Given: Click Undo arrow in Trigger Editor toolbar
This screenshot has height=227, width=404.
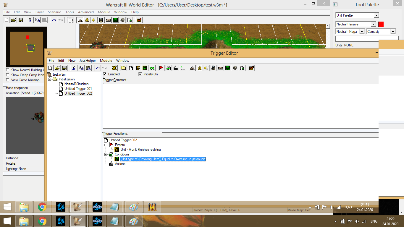Looking at the screenshot, I should coord(98,68).
